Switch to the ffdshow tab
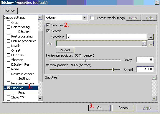Image resolution: width=160 pixels, height=114 pixels. click(10, 11)
